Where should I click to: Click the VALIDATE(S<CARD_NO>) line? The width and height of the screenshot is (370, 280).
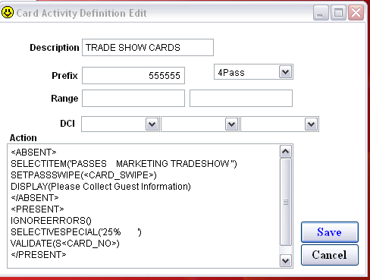(65, 244)
